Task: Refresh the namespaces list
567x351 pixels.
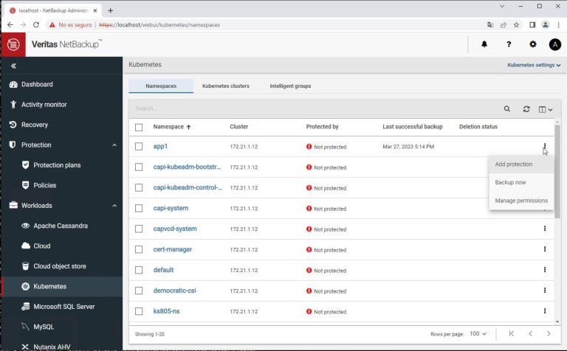Action: (526, 108)
